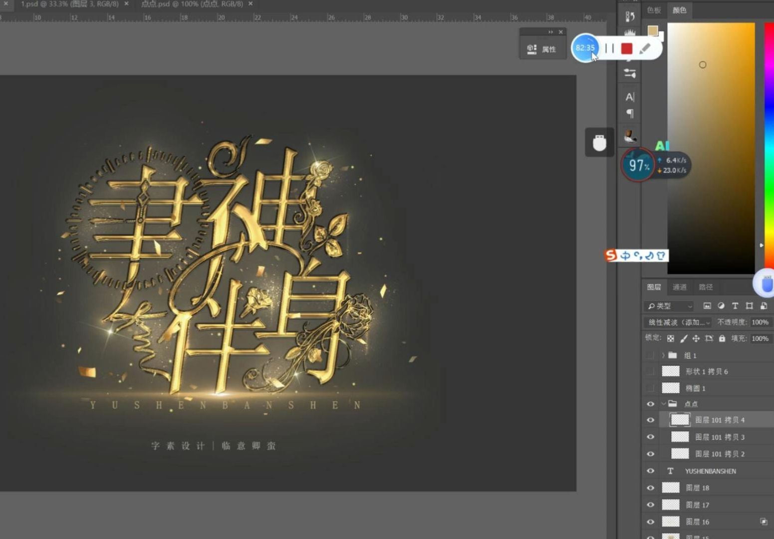Hide the 点点 group with eye icon
Viewport: 774px width, 539px height.
pyautogui.click(x=650, y=404)
